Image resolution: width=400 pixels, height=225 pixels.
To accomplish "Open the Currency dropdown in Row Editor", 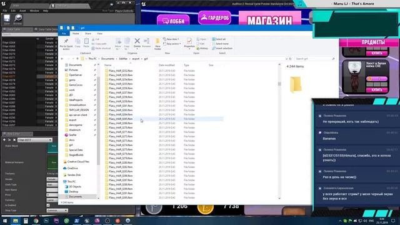I will coord(52,200).
